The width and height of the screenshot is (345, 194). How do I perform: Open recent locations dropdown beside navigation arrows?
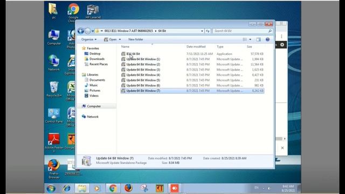pos(93,31)
